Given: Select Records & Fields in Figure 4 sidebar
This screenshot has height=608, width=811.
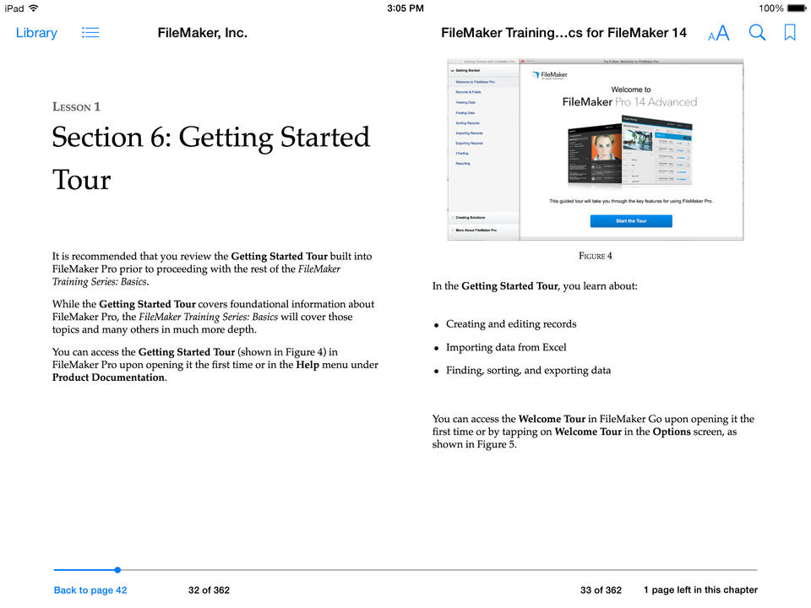Looking at the screenshot, I should [x=468, y=92].
